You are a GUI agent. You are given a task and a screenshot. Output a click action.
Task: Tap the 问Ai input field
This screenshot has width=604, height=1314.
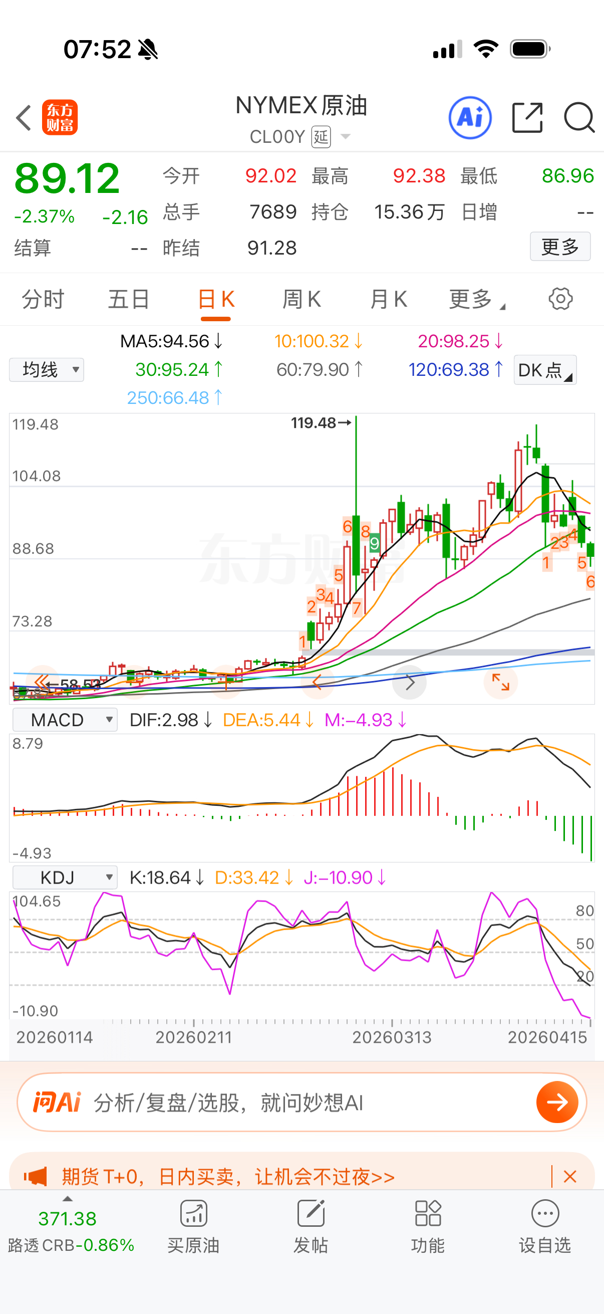click(x=301, y=1102)
